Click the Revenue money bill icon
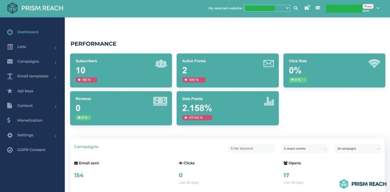The height and width of the screenshot is (192, 390). (x=160, y=101)
